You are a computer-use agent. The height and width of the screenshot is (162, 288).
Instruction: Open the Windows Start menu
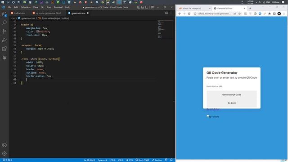click(x=3, y=2)
